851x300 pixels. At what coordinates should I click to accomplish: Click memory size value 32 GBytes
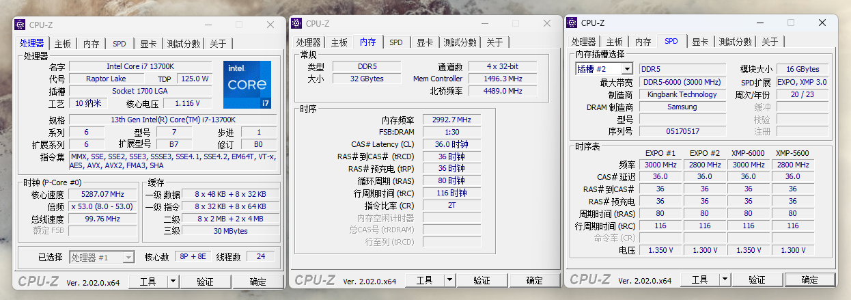(x=367, y=79)
